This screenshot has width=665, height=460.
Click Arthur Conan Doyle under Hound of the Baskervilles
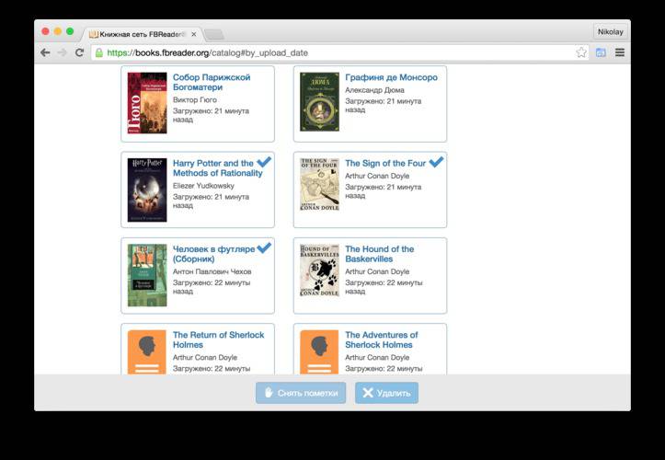377,271
